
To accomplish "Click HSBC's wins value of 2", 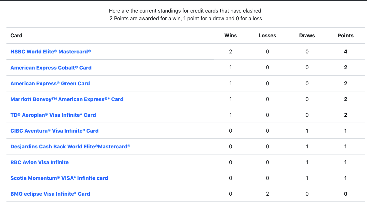I will click(x=231, y=51).
